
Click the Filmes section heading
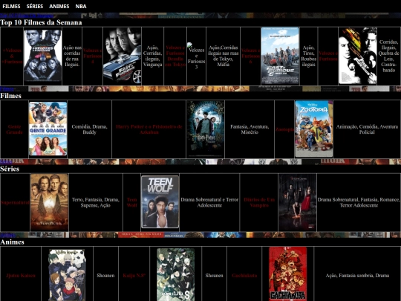point(10,95)
